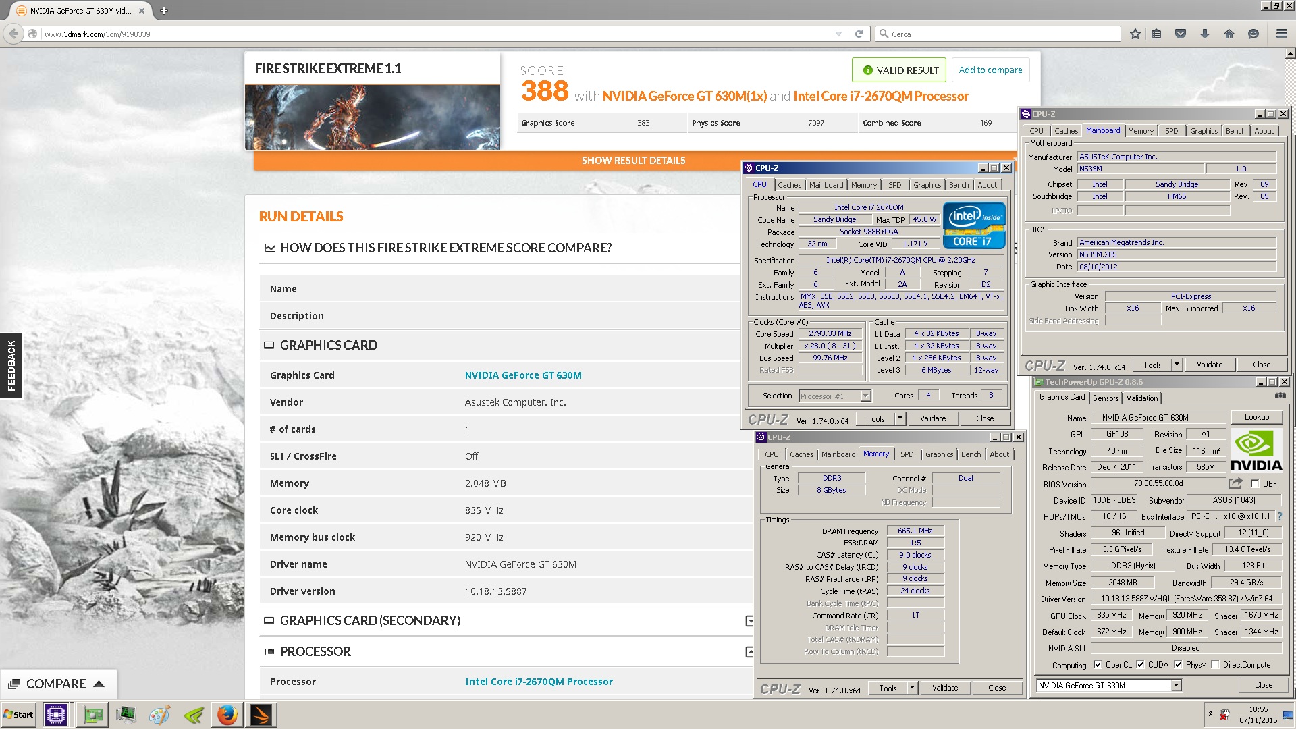
Task: Switch to Firefox in the taskbar
Action: 227,715
